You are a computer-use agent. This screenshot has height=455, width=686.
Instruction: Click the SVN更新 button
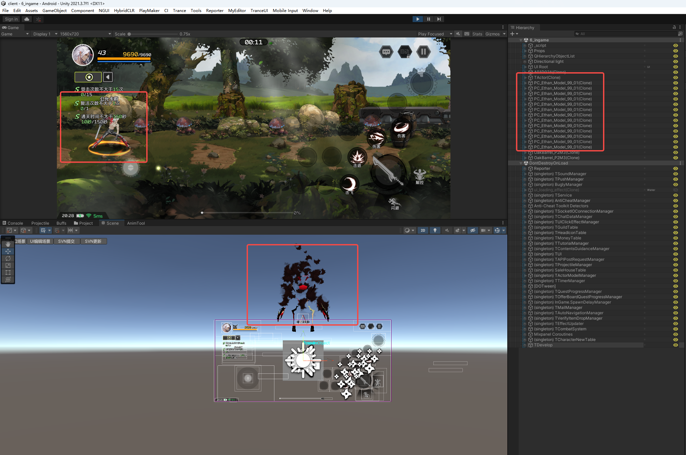(x=93, y=241)
